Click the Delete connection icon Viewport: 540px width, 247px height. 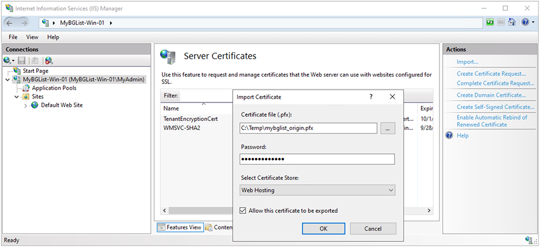pyautogui.click(x=49, y=61)
